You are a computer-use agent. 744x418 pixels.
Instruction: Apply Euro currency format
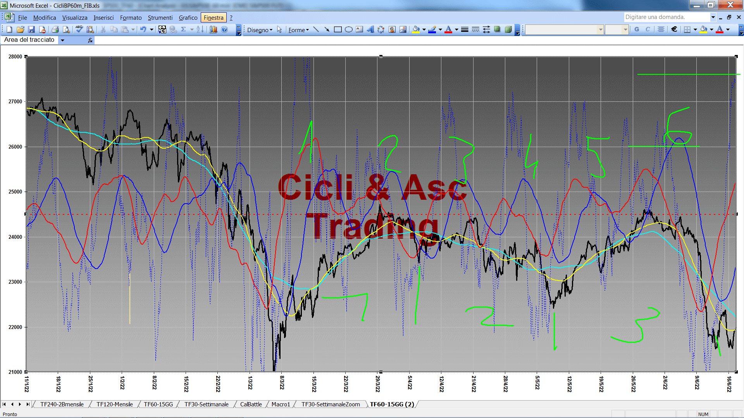pyautogui.click(x=674, y=29)
